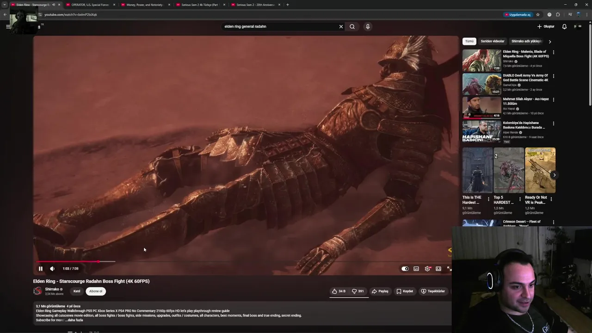Open the YouTube account avatar menu
Screen dimensions: 592x333
pos(577,26)
